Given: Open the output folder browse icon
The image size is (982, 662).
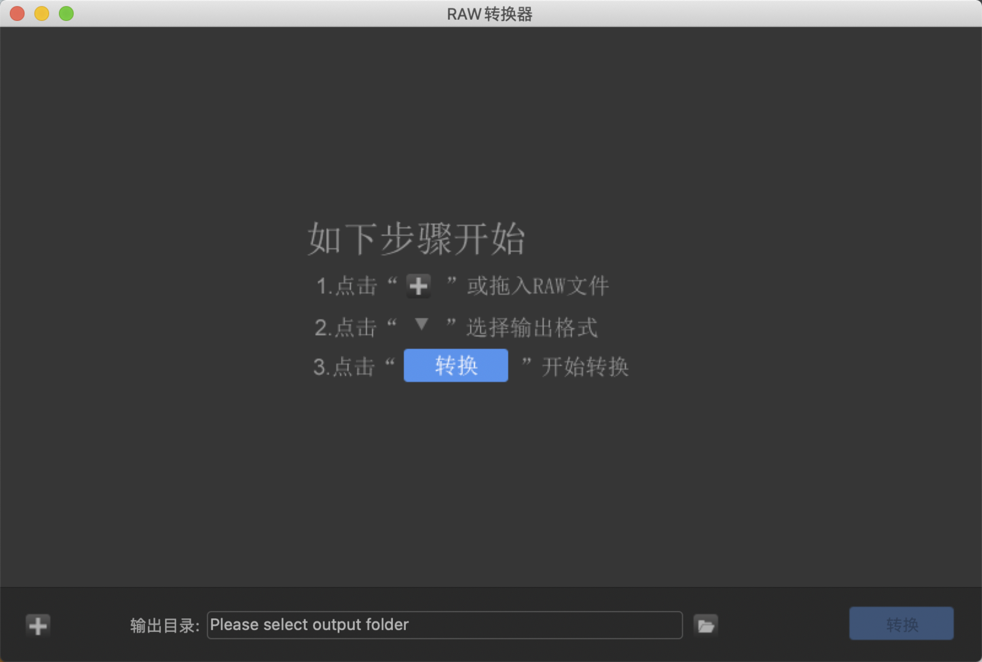Looking at the screenshot, I should 706,625.
